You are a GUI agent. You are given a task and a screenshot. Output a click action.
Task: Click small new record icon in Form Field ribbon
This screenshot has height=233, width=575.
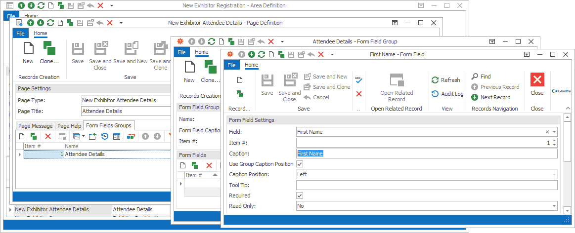[x=240, y=80]
